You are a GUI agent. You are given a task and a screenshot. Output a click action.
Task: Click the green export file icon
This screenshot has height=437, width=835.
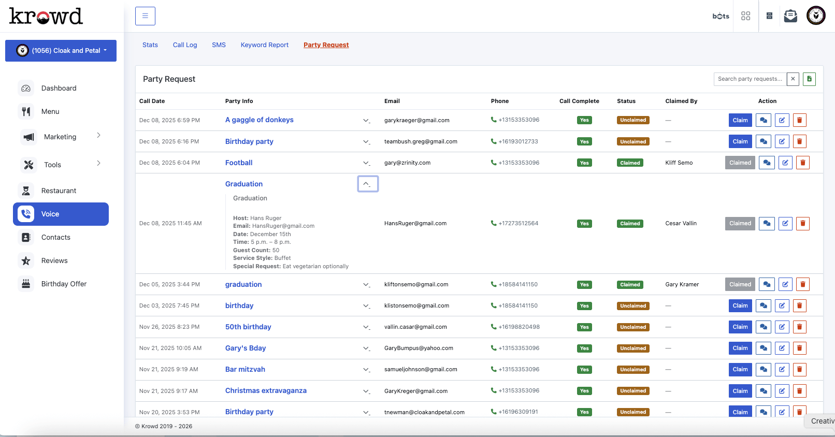click(809, 79)
